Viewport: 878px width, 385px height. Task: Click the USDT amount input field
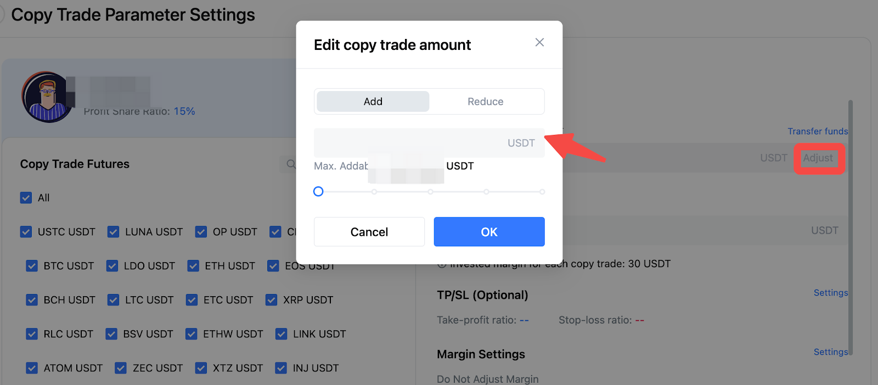[429, 143]
